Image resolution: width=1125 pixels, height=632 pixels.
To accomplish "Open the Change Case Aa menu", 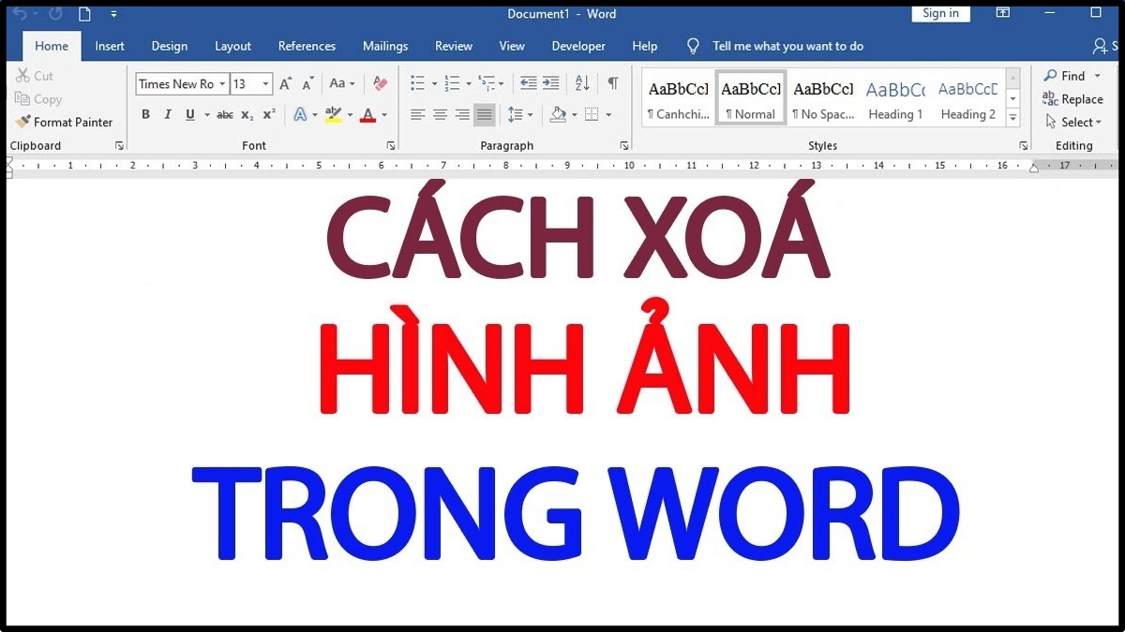I will click(342, 84).
